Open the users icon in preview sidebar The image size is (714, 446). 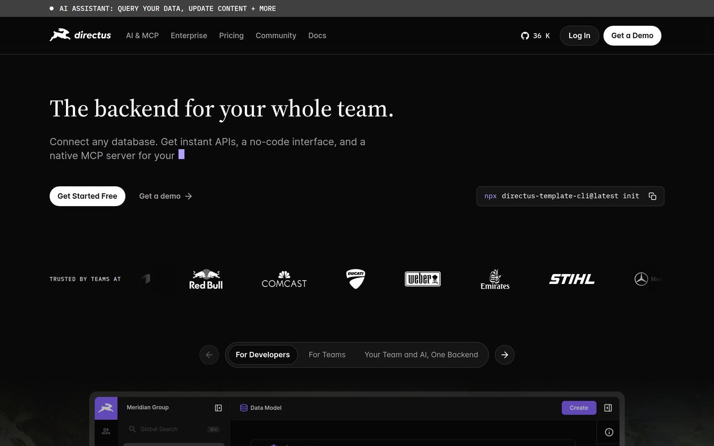106,431
